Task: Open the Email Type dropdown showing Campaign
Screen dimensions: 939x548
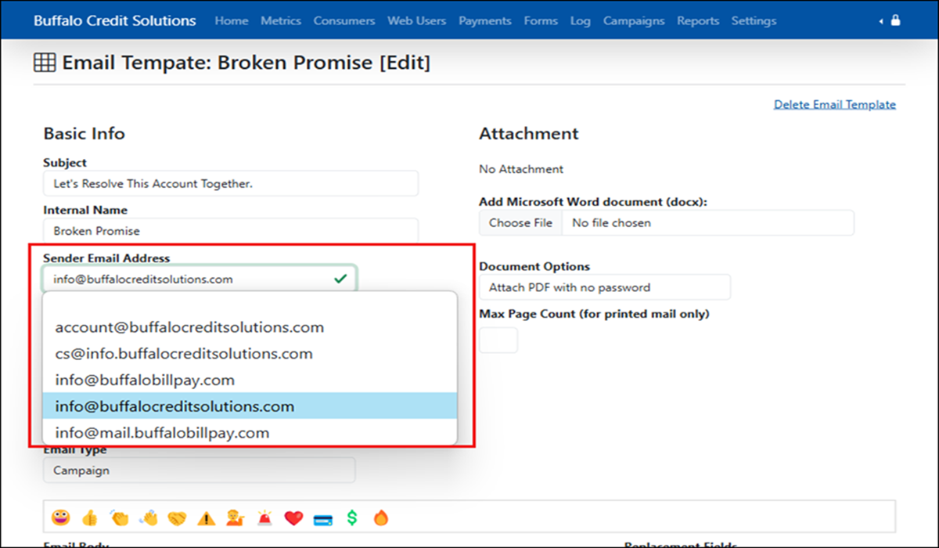Action: (x=199, y=470)
